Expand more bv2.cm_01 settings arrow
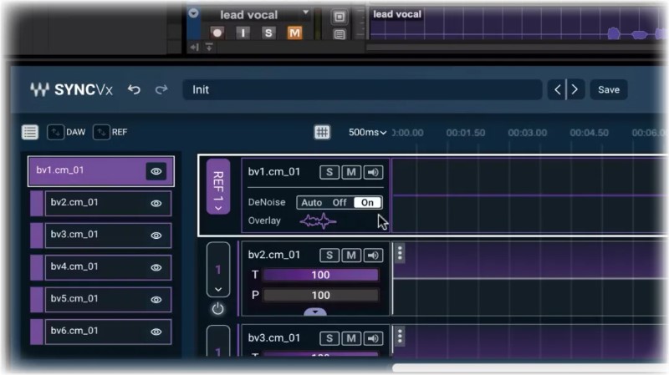This screenshot has width=669, height=375. (315, 312)
